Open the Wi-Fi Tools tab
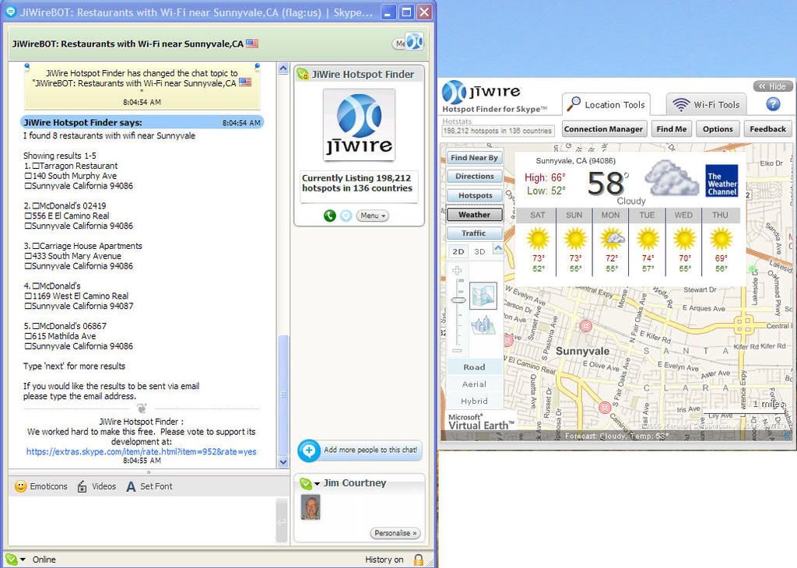Screen dimensions: 797x568 tap(706, 105)
